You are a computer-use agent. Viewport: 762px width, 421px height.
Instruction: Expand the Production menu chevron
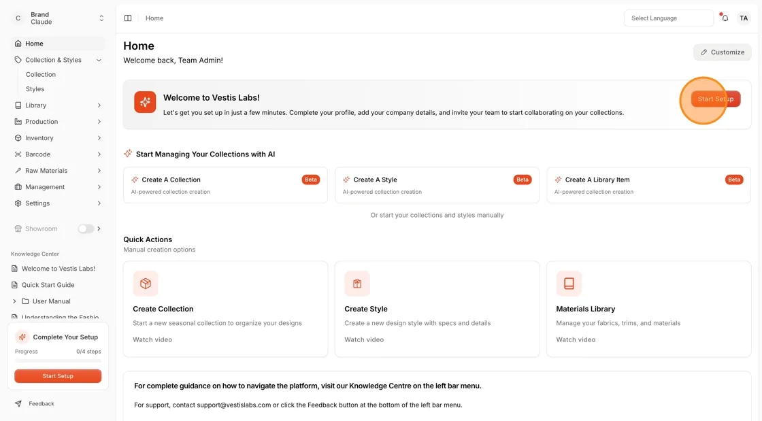pyautogui.click(x=99, y=122)
